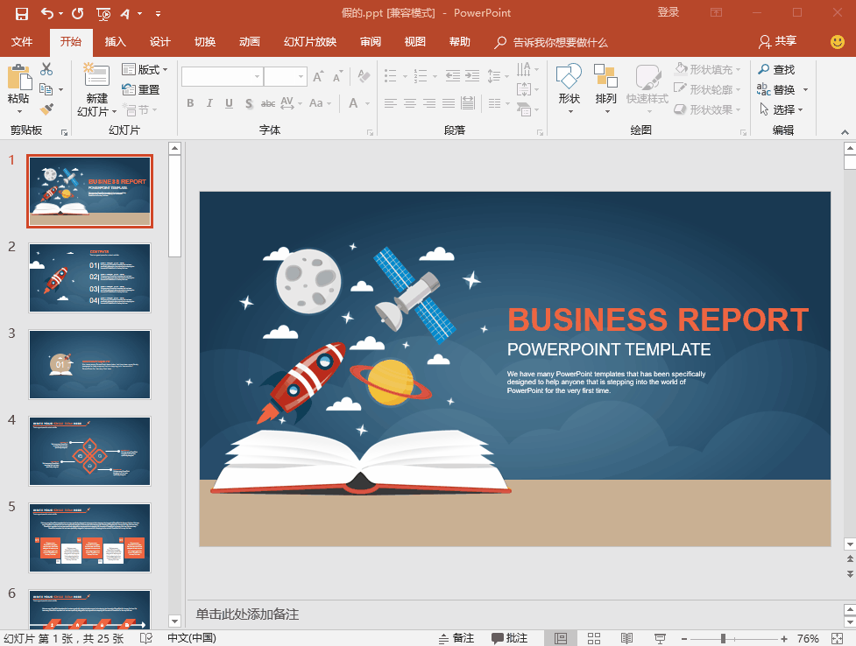Select the Format Painter brush icon
856x646 pixels.
click(46, 109)
